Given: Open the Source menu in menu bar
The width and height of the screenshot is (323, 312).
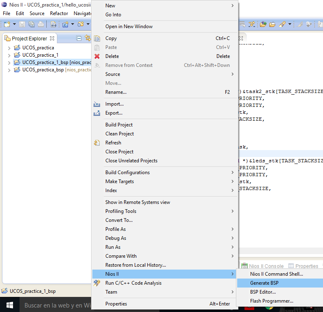Looking at the screenshot, I should [x=37, y=13].
